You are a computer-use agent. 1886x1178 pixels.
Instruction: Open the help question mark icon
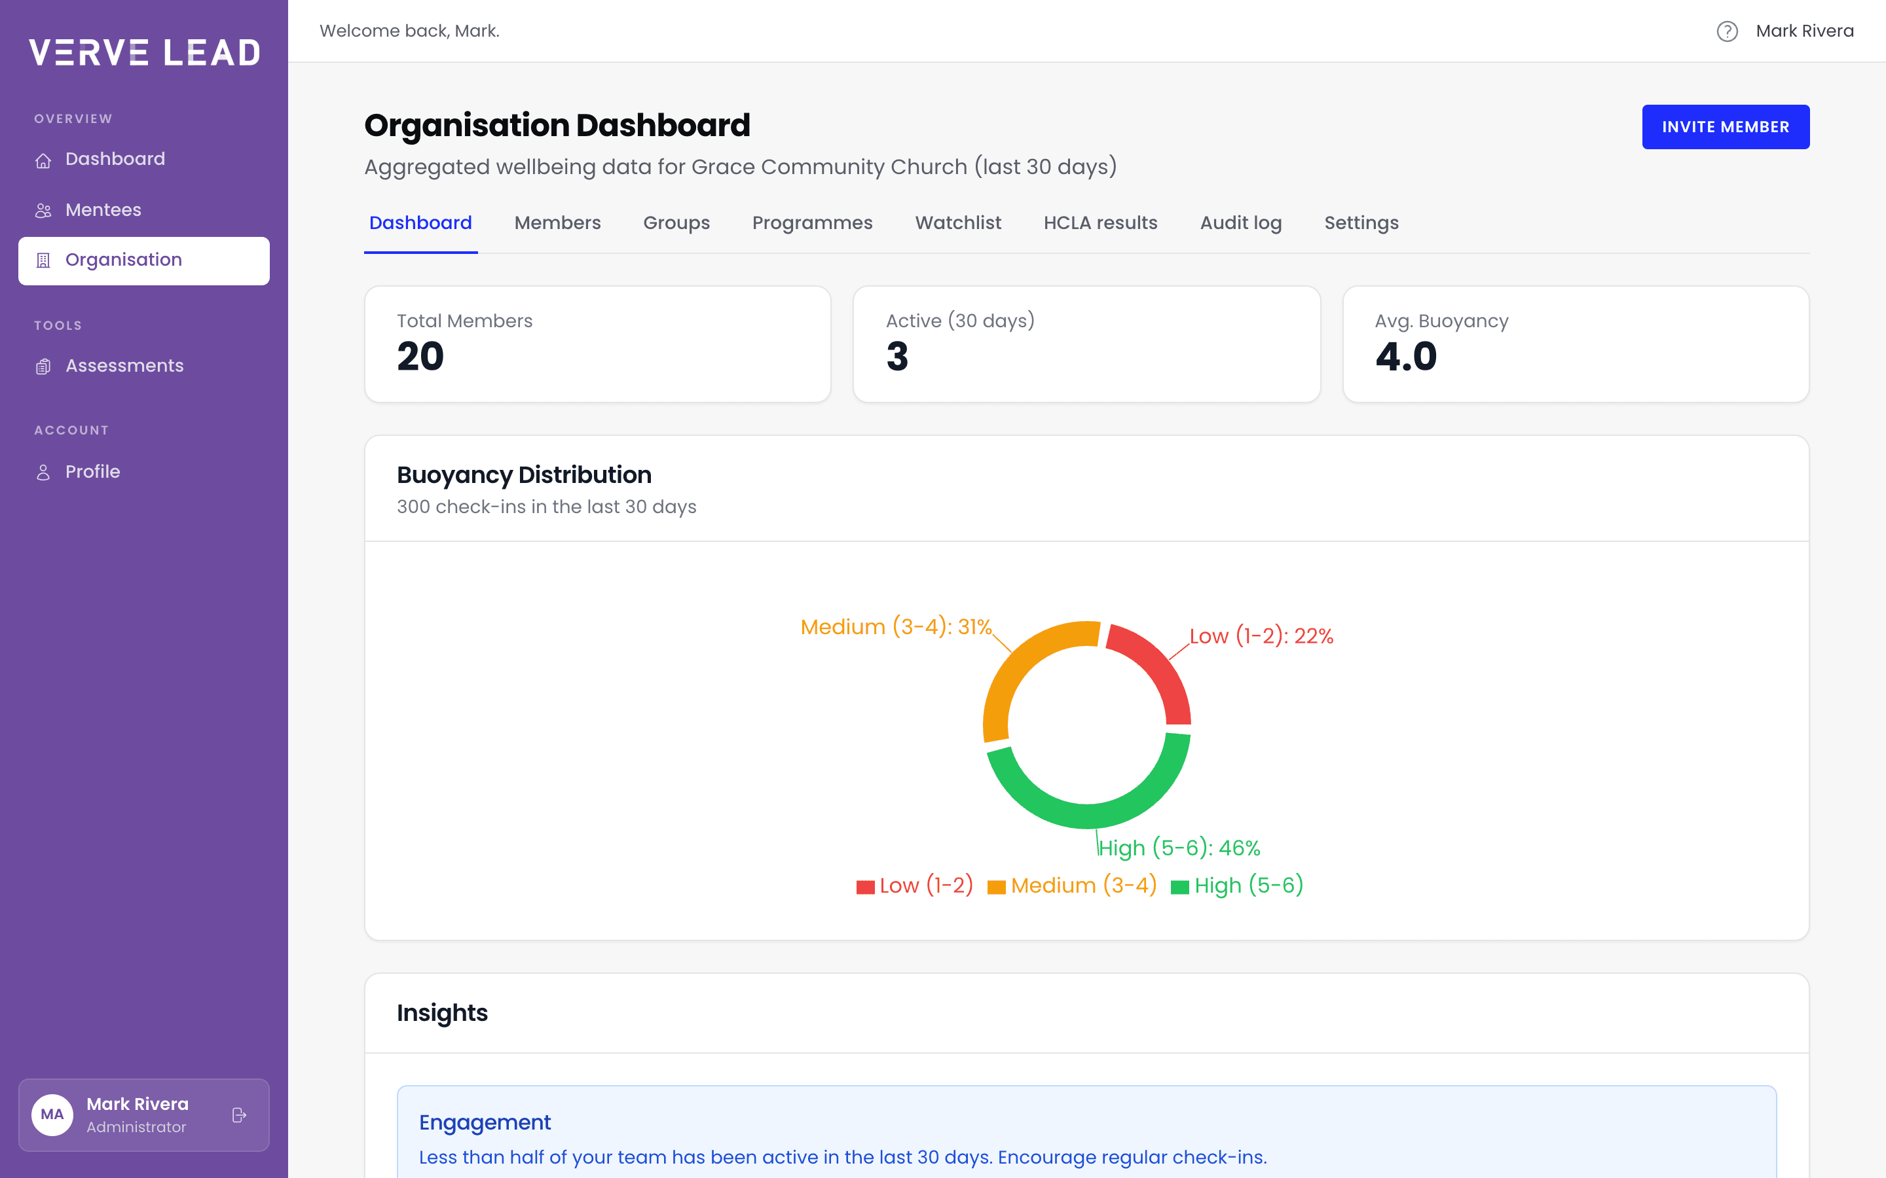click(x=1727, y=31)
